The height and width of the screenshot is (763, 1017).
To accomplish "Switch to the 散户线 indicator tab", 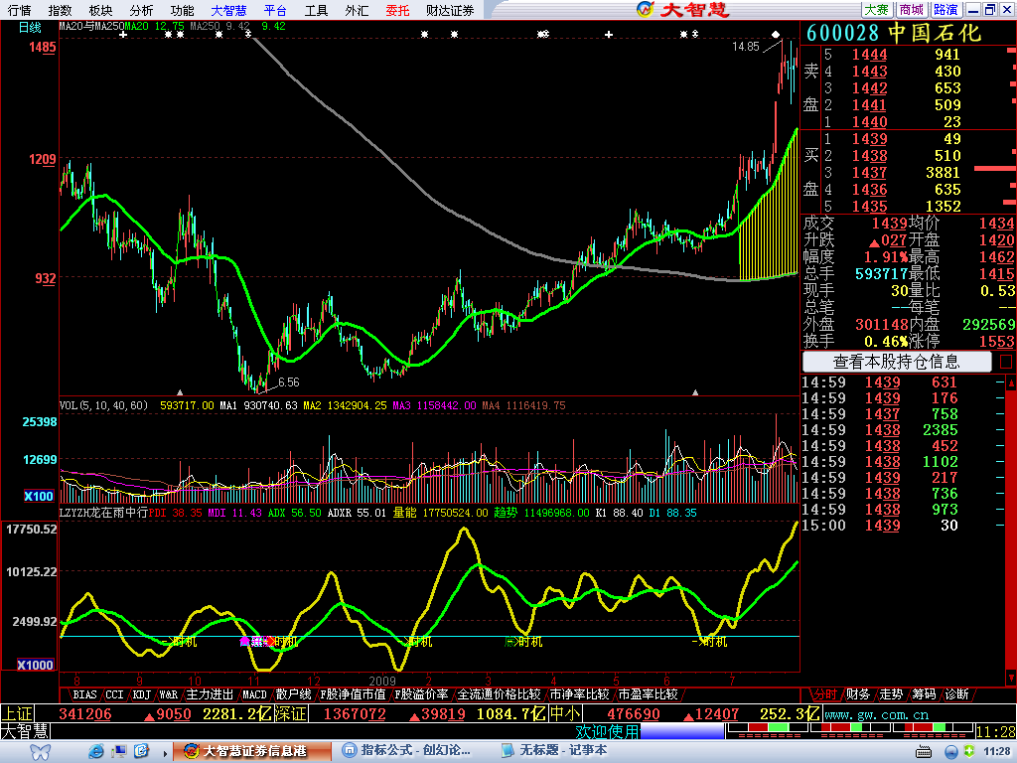I will pos(293,694).
